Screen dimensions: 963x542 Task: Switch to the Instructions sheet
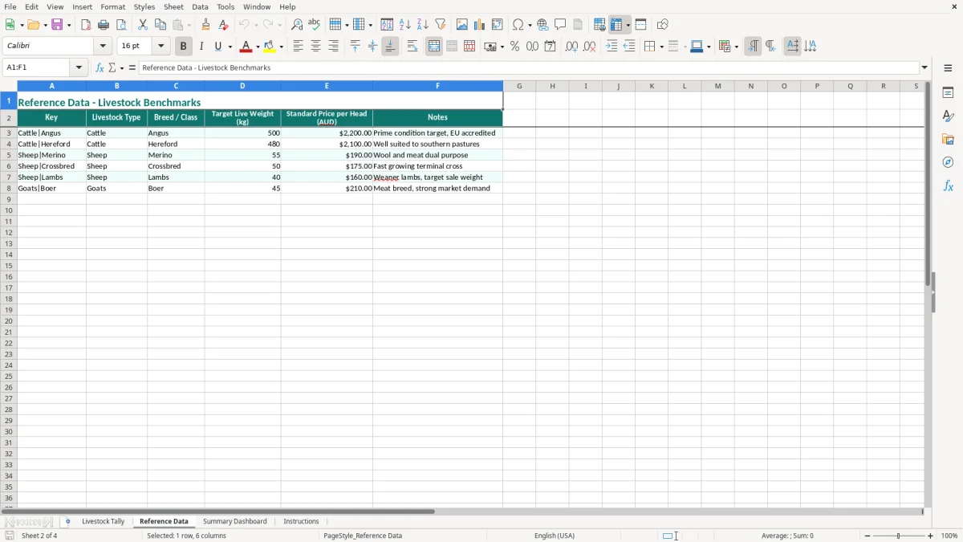301,522
